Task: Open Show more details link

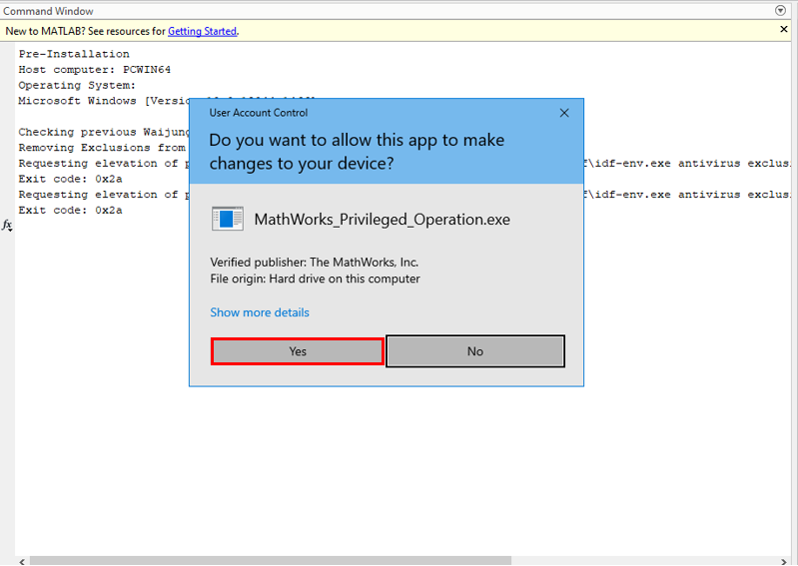Action: point(260,312)
